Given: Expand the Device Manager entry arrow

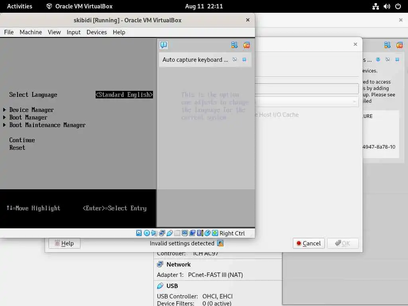Looking at the screenshot, I should pos(4,110).
